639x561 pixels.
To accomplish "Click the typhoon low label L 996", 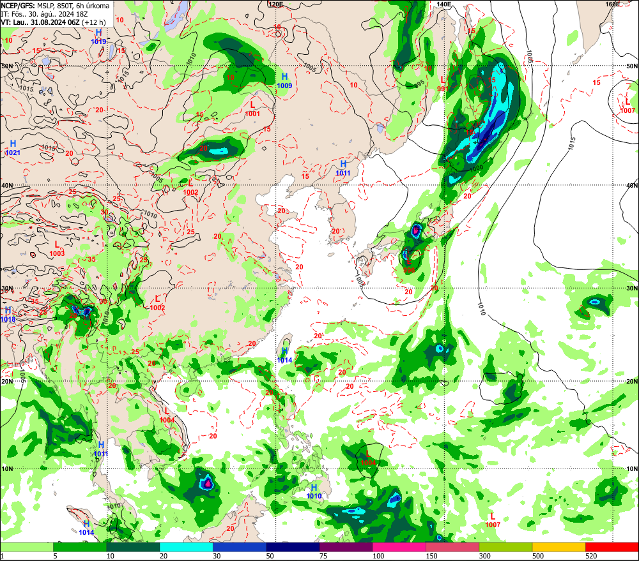I will pos(409,266).
